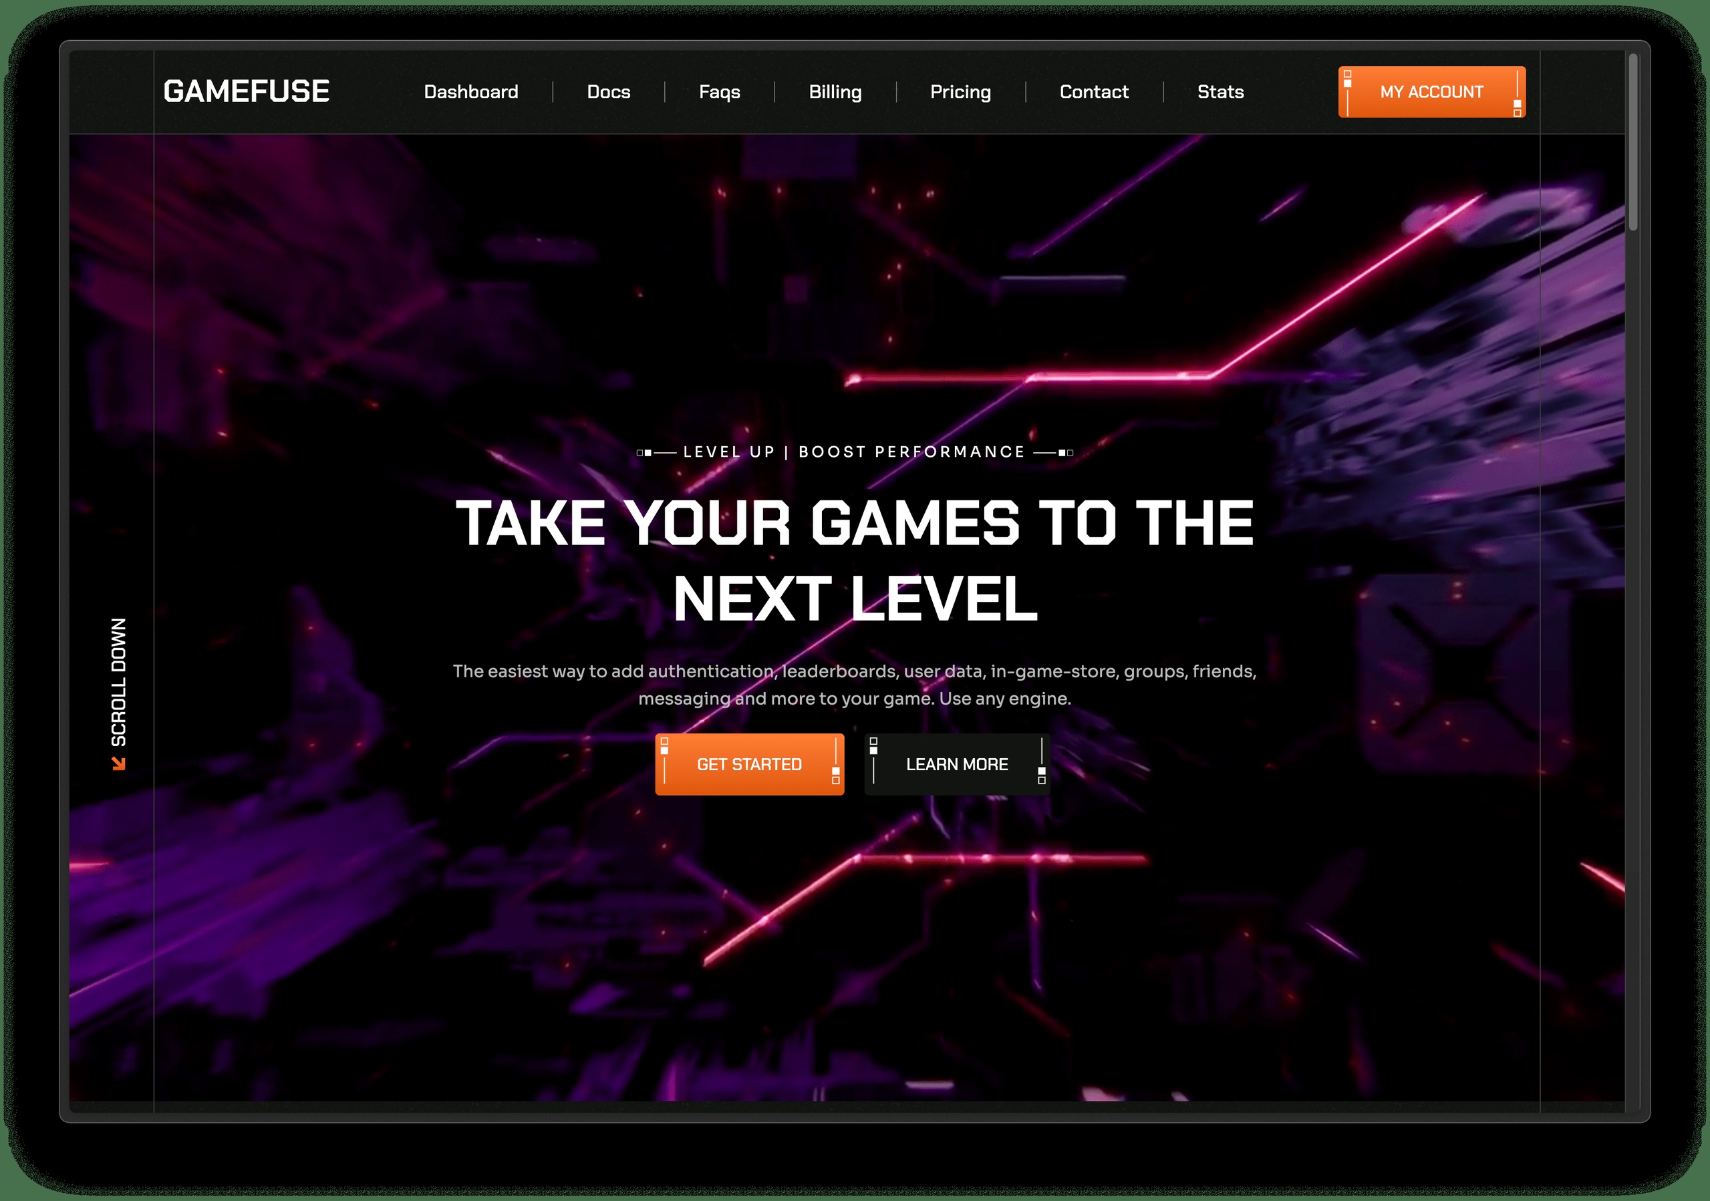The height and width of the screenshot is (1201, 1710).
Task: Open the Faqs nav item
Action: (720, 92)
